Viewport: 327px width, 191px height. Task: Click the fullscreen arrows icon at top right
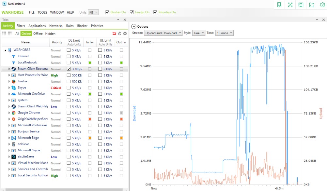[290, 5]
